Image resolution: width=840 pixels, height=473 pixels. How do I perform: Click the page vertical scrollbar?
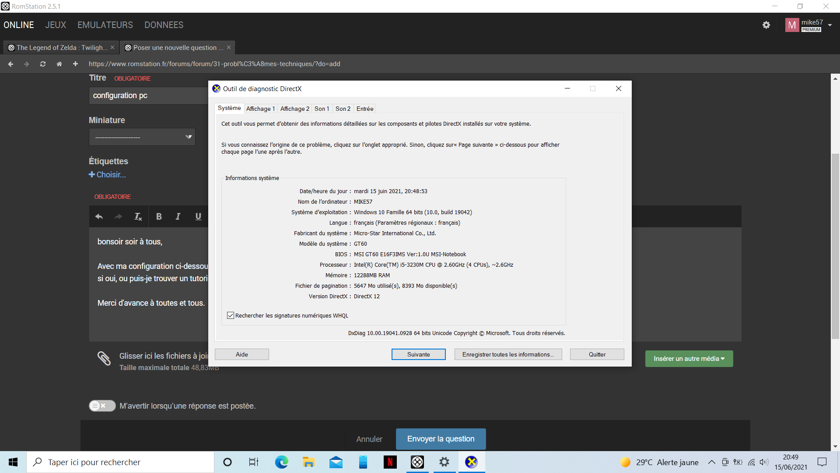[835, 245]
